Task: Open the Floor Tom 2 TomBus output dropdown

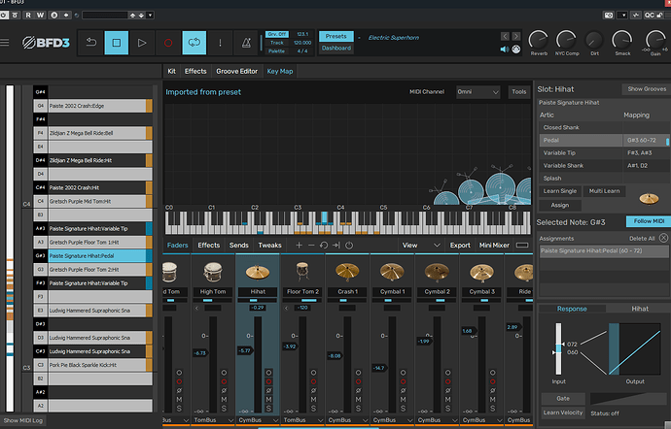Action: (x=302, y=420)
